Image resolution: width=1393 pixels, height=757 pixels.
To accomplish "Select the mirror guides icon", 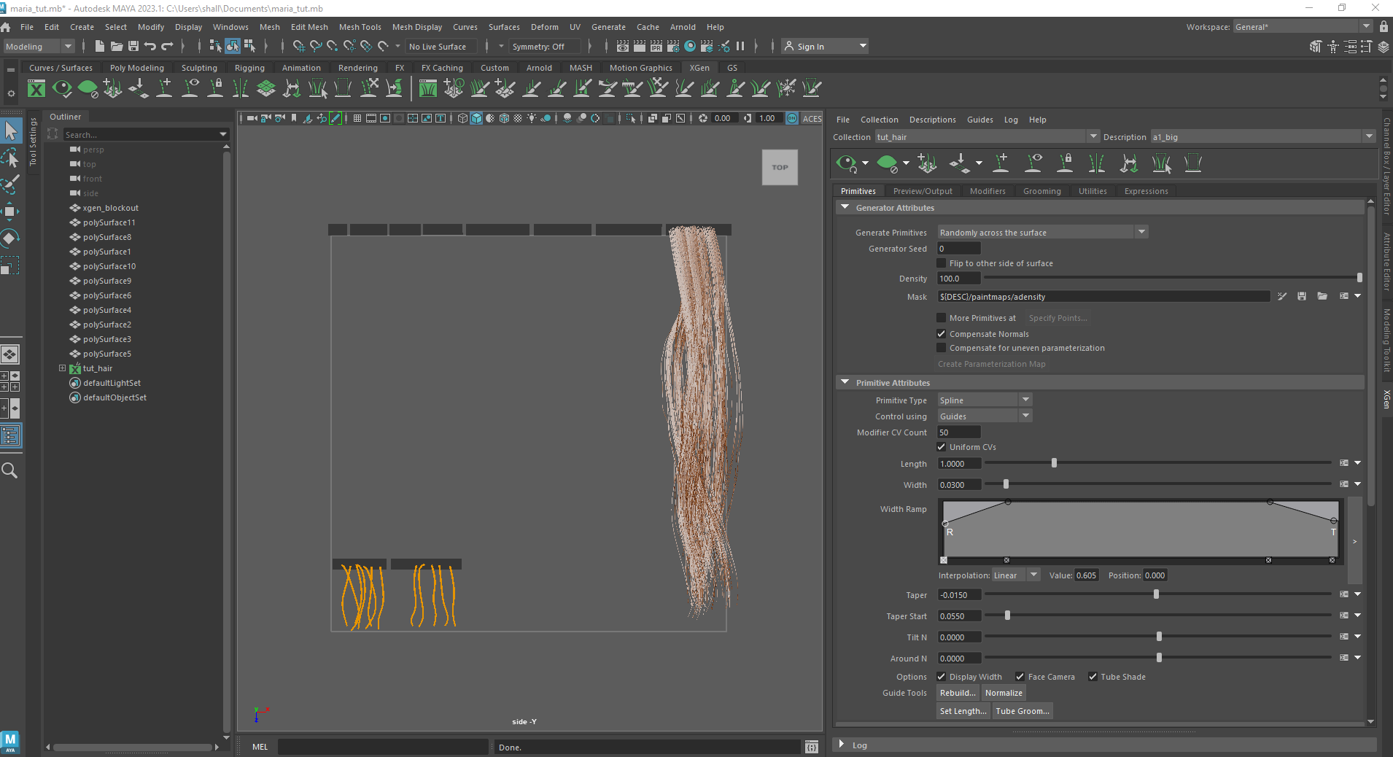I will click(x=1097, y=163).
